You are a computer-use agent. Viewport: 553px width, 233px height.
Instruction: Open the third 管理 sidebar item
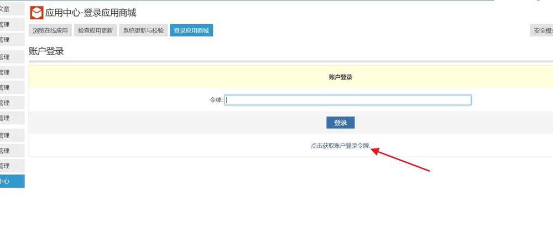click(7, 57)
